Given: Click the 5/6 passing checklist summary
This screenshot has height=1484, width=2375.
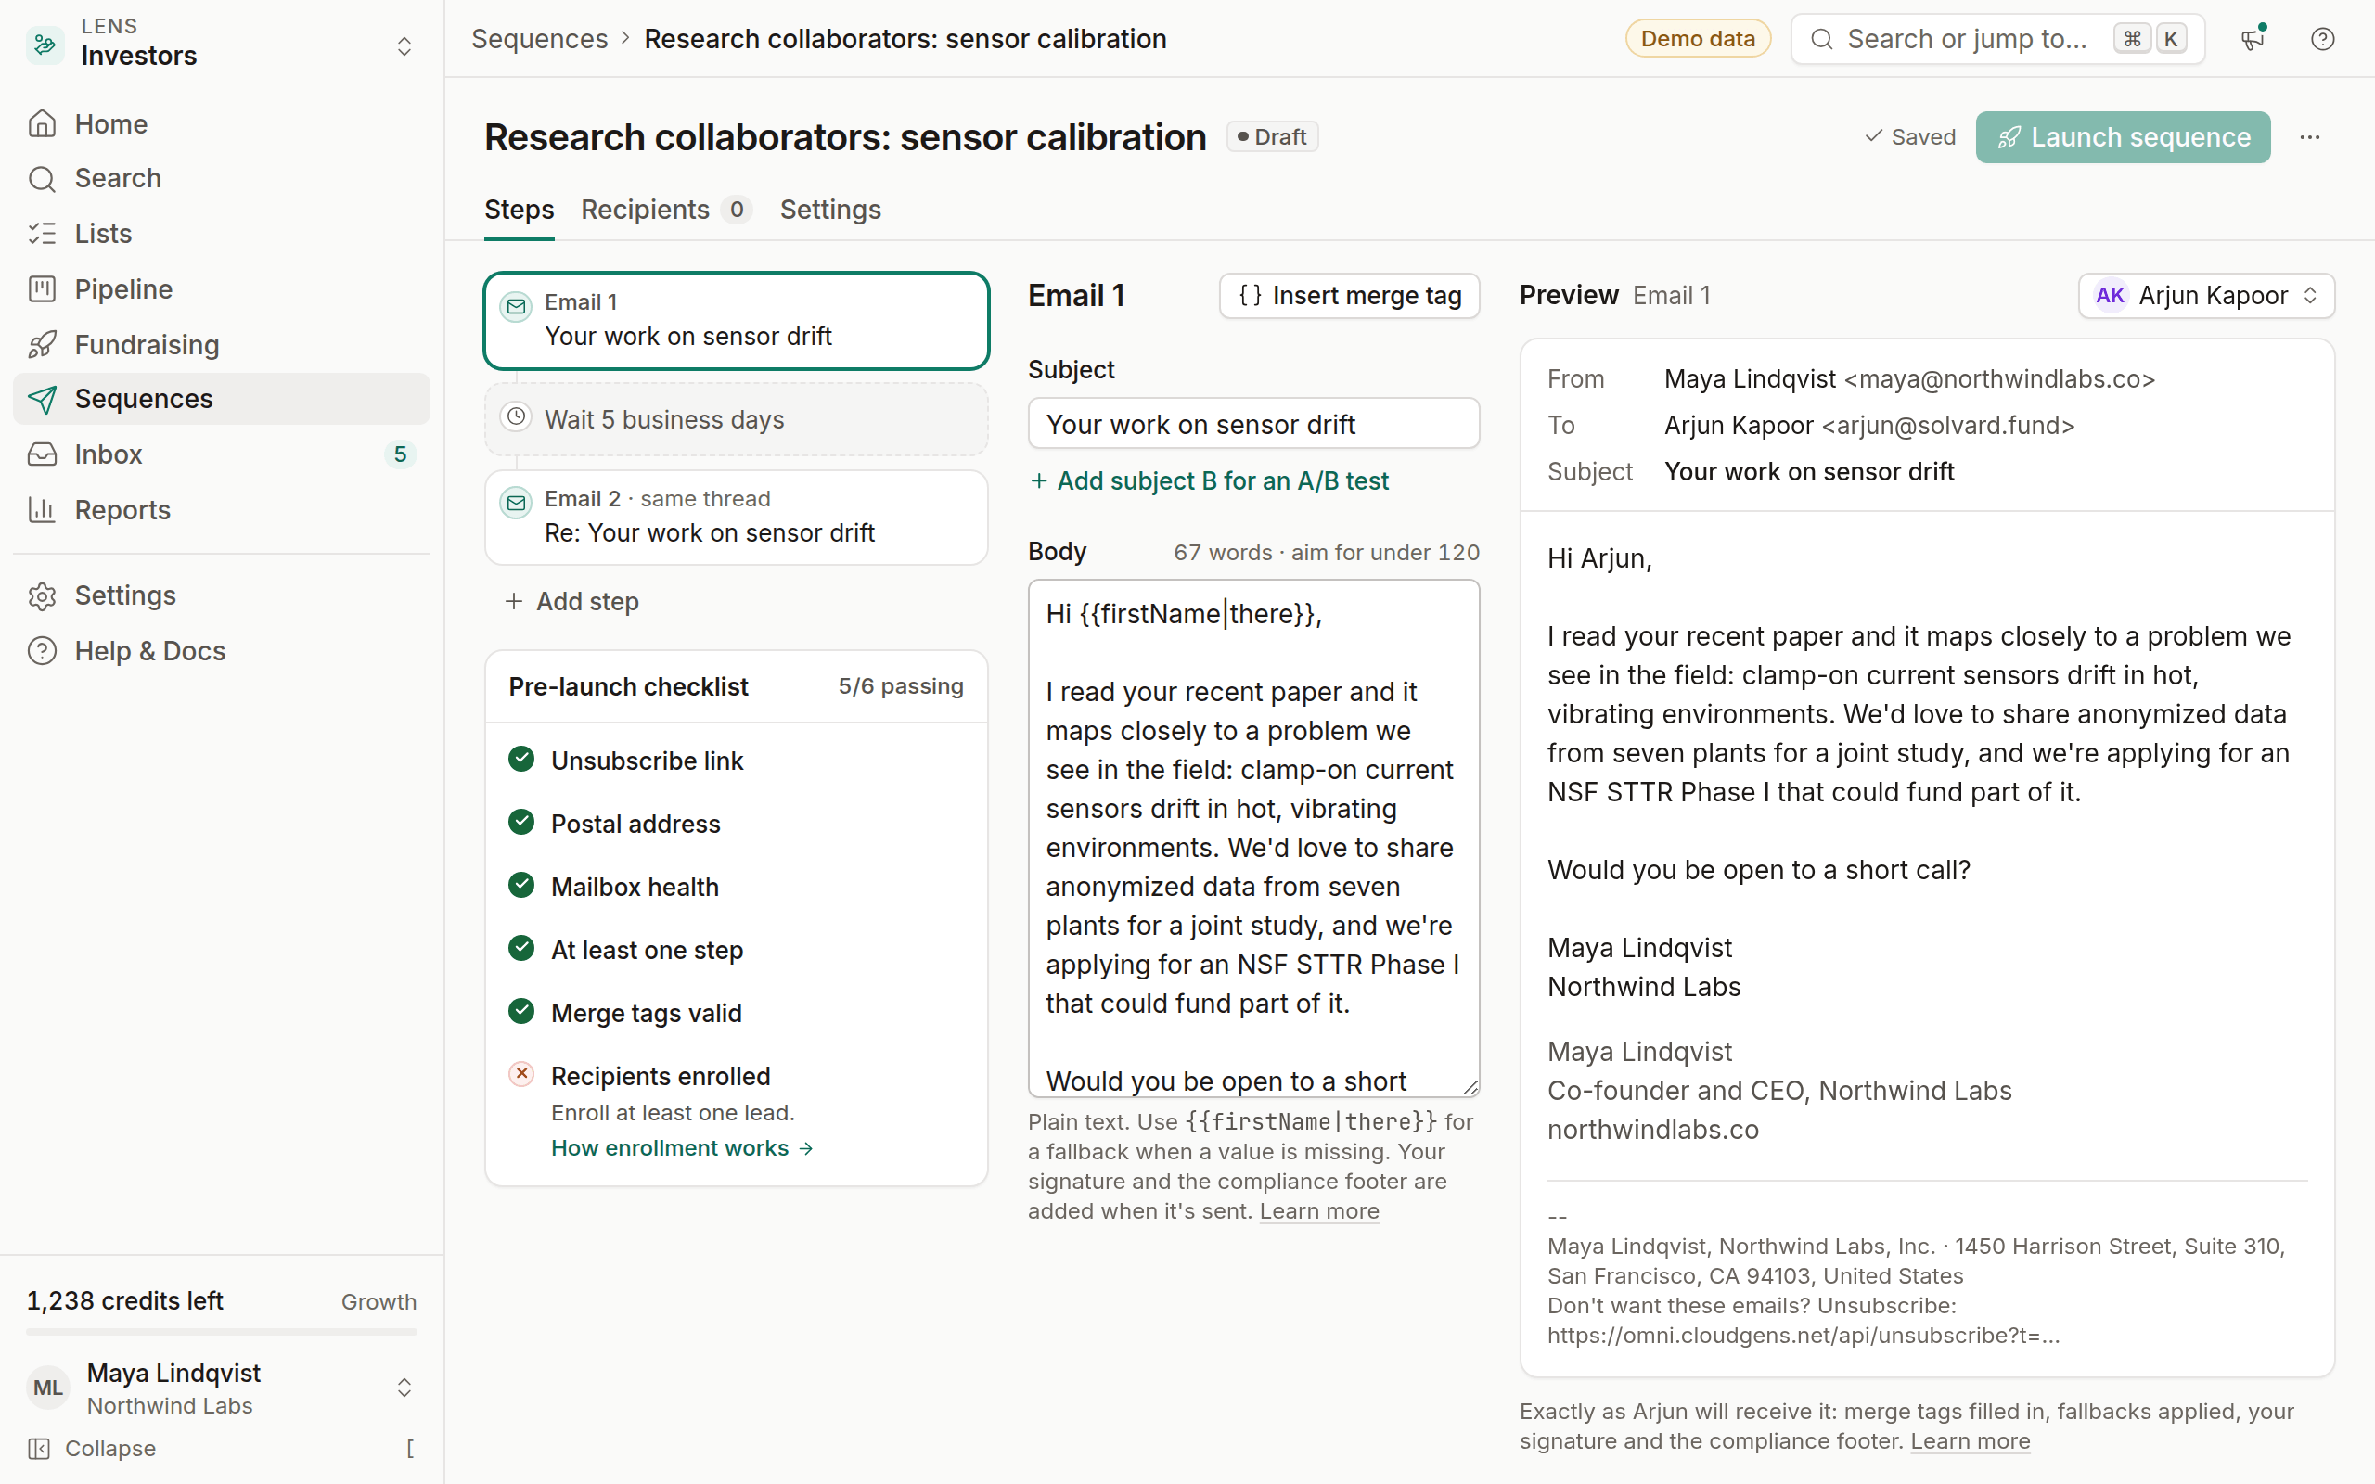Looking at the screenshot, I should pos(901,687).
